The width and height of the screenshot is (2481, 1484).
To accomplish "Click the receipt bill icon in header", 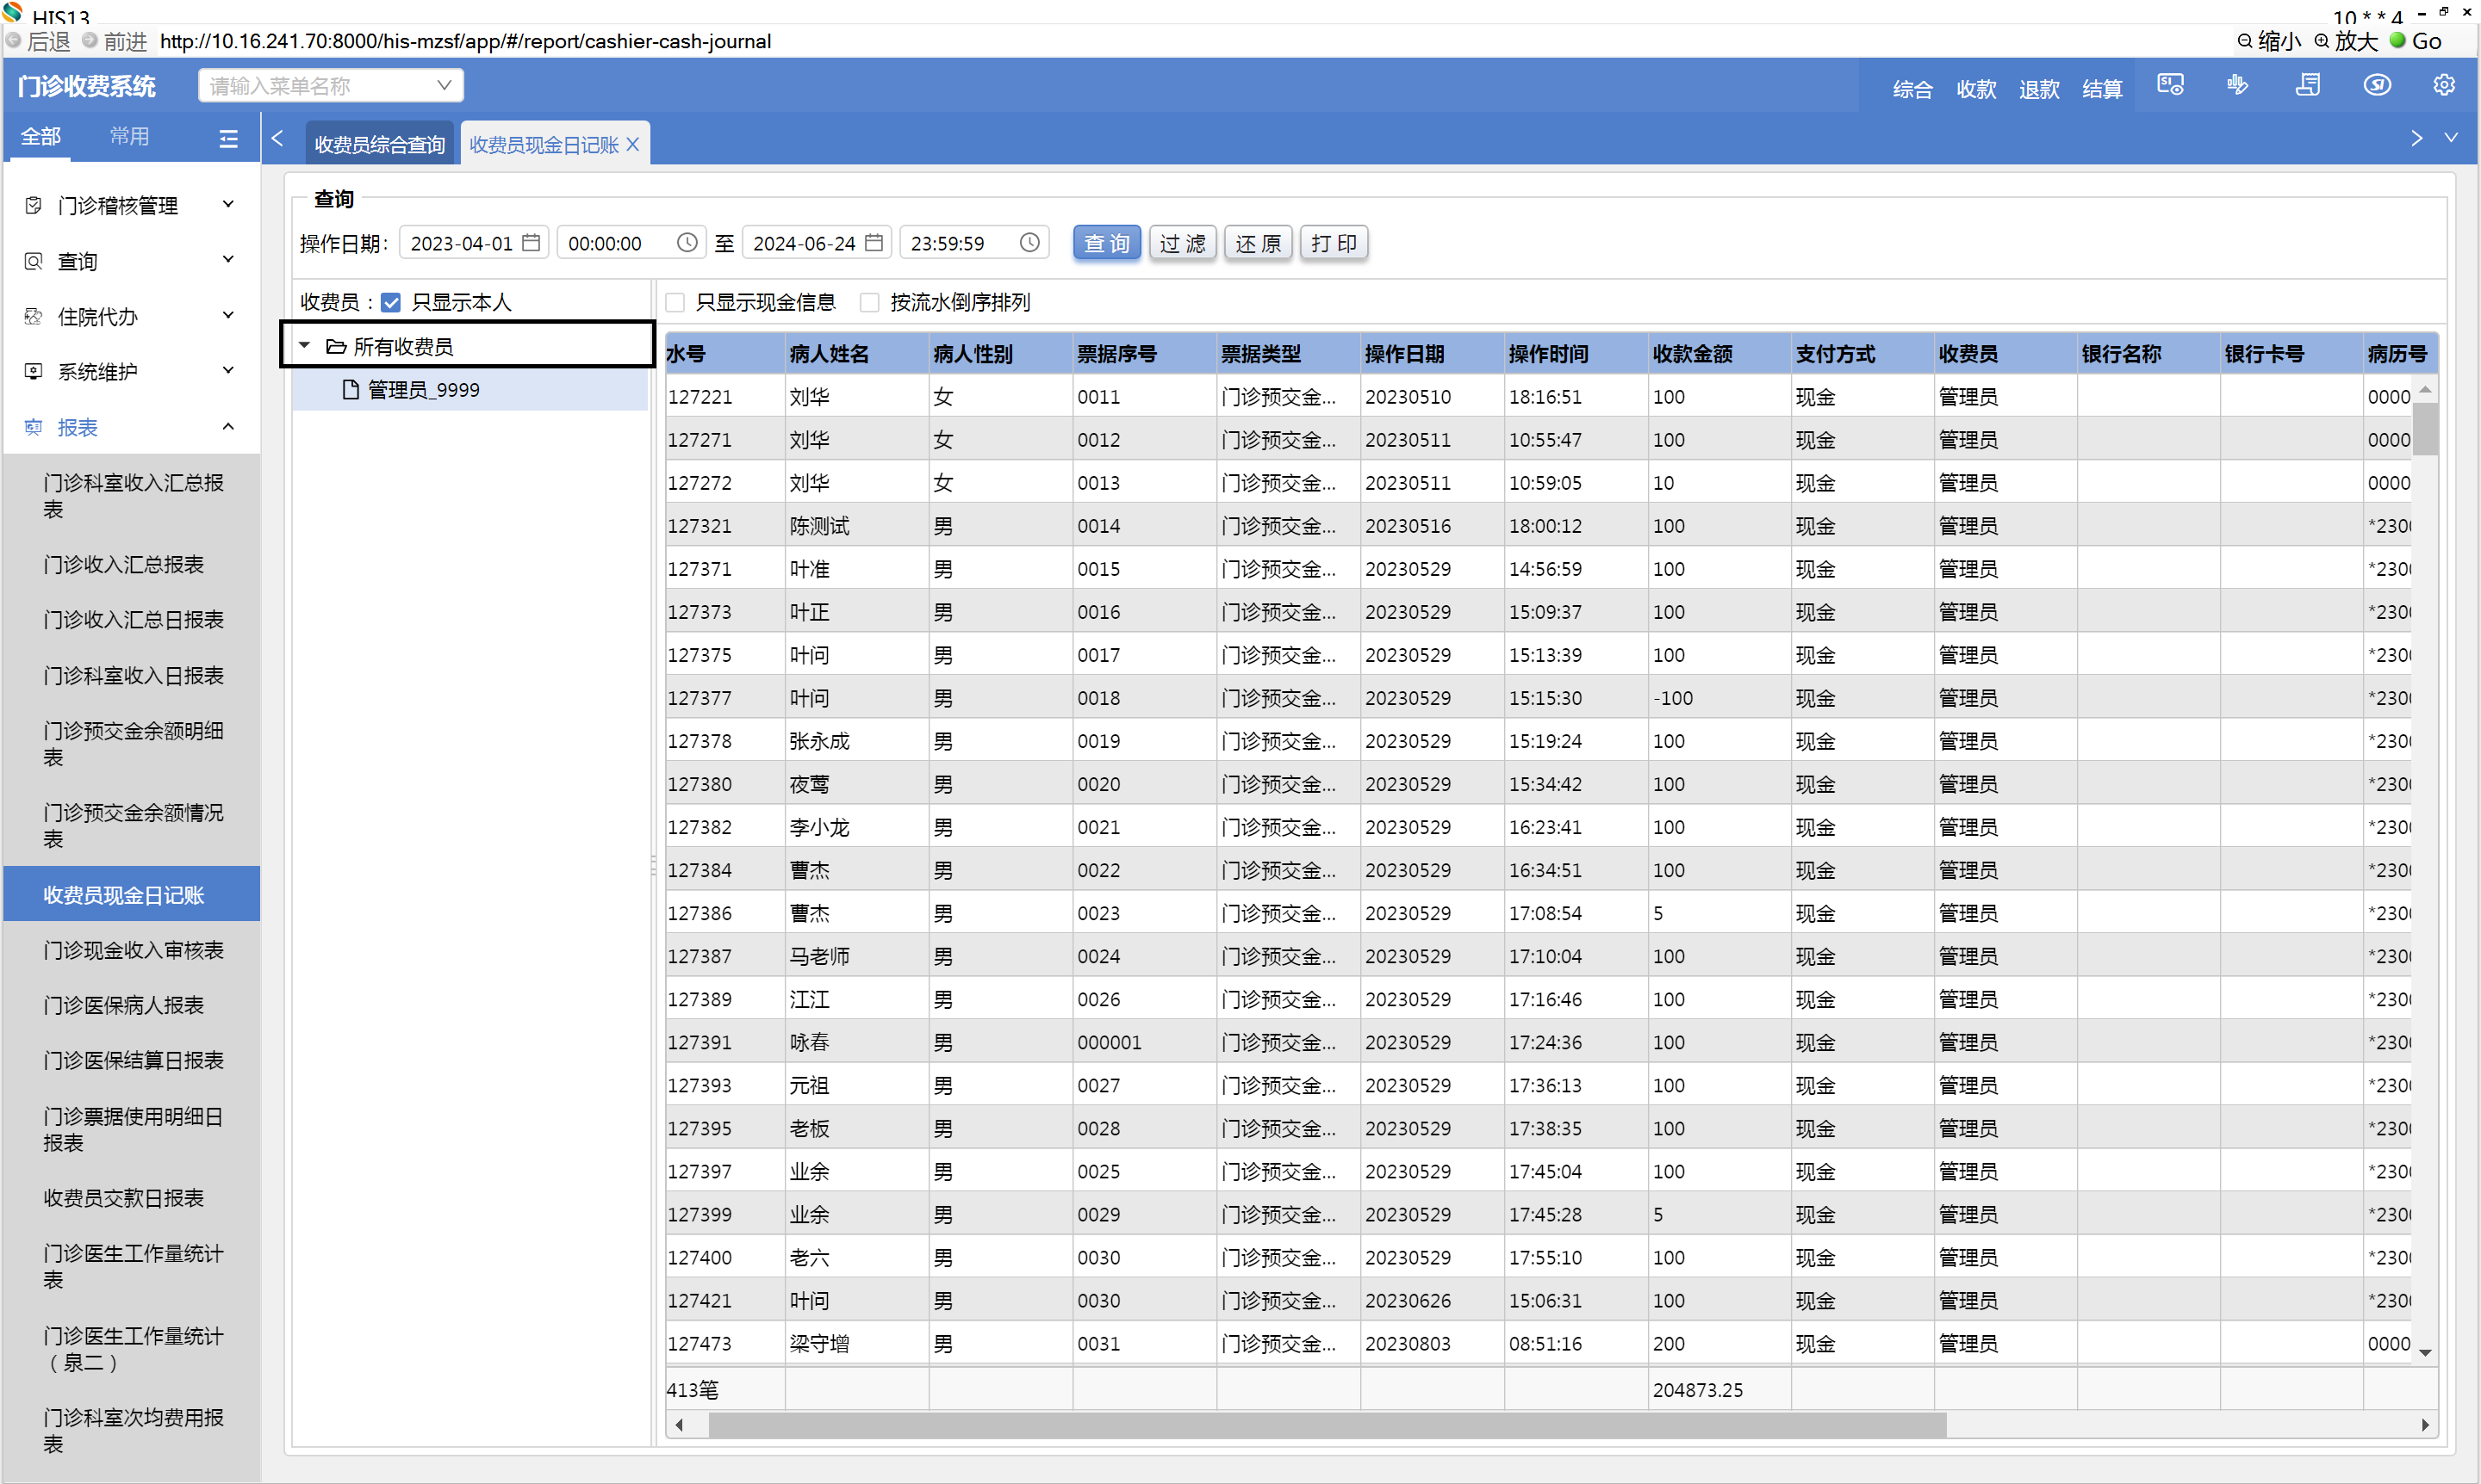I will (2308, 86).
